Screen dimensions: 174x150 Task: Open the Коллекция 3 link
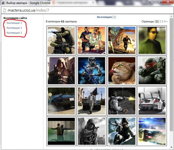tap(14, 33)
